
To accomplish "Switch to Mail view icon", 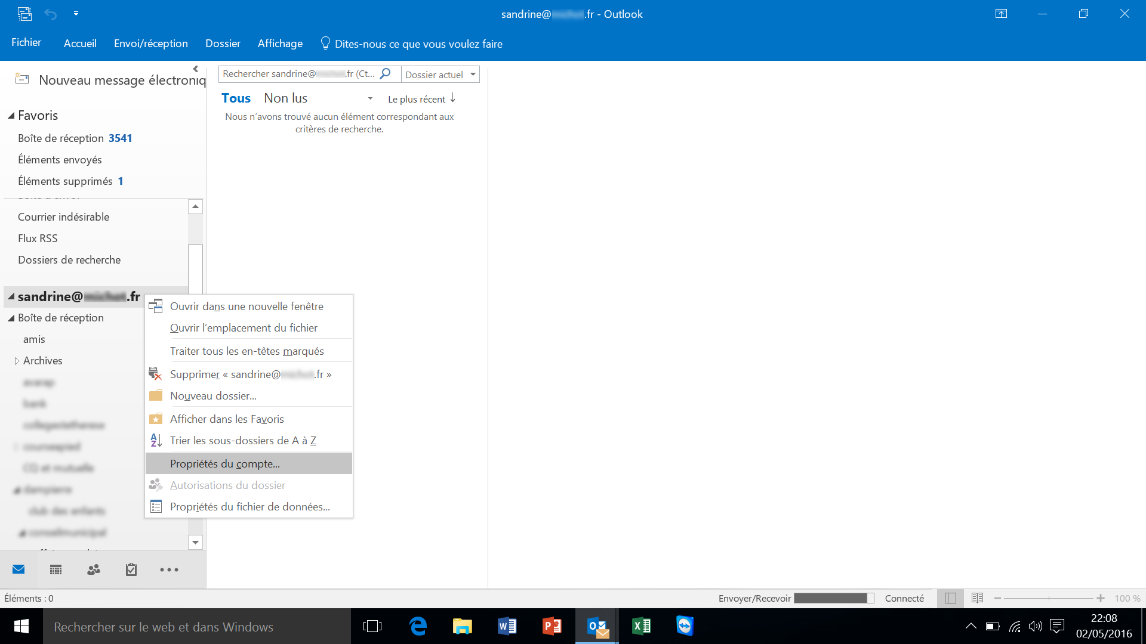I will 19,569.
